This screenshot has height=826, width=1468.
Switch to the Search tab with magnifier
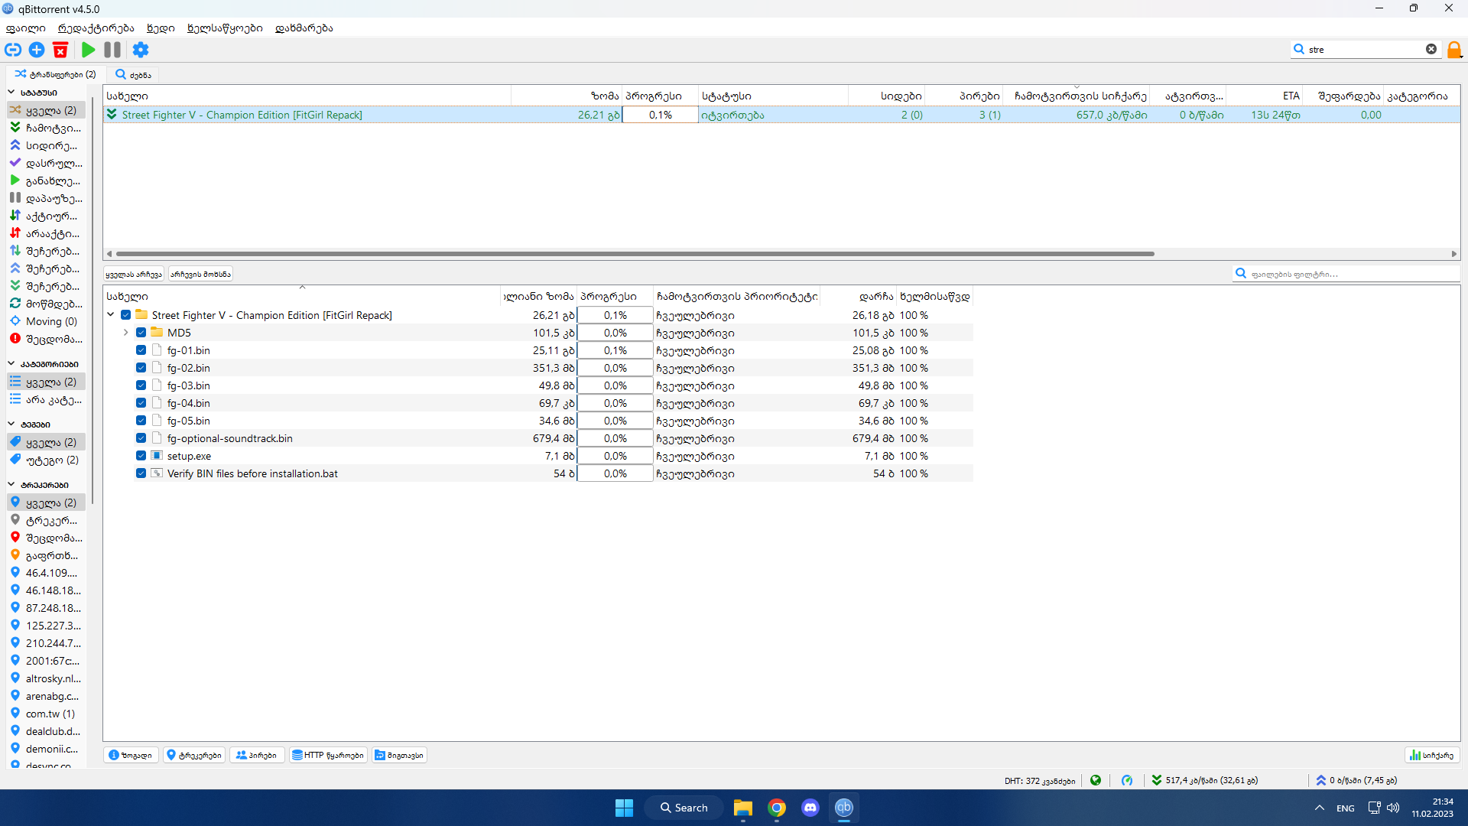(x=133, y=75)
